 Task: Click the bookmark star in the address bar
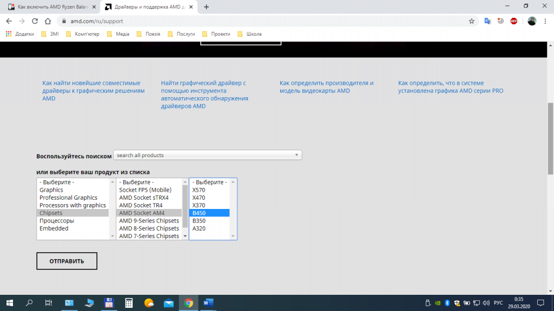coord(471,21)
